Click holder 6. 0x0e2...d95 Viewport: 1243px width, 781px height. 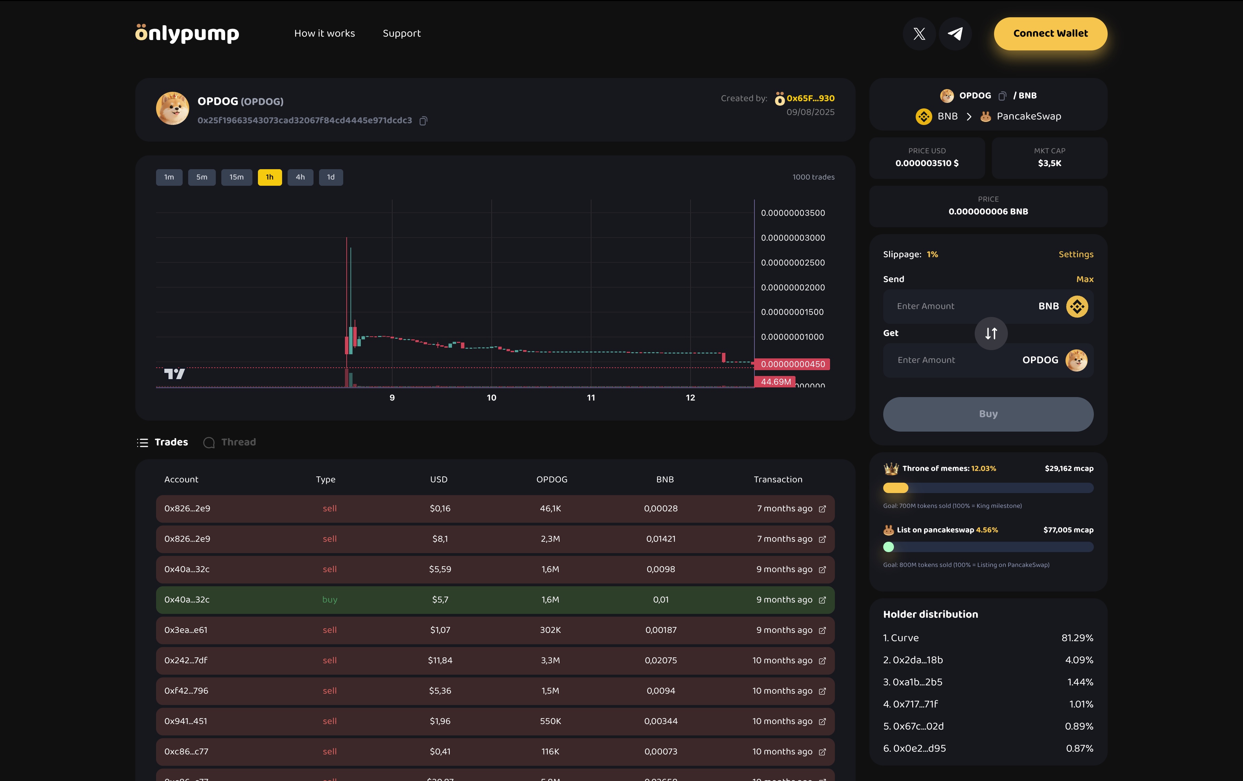pyautogui.click(x=914, y=749)
